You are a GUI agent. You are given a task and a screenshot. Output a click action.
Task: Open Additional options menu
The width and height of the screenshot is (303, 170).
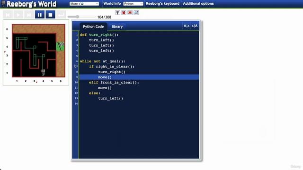[x=198, y=3]
